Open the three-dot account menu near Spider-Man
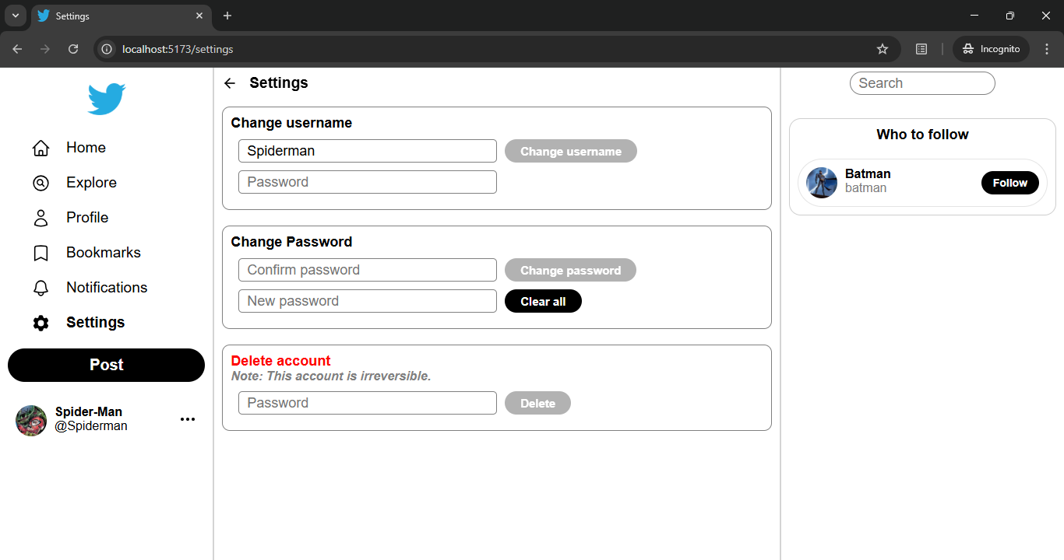1064x560 pixels. 188,419
